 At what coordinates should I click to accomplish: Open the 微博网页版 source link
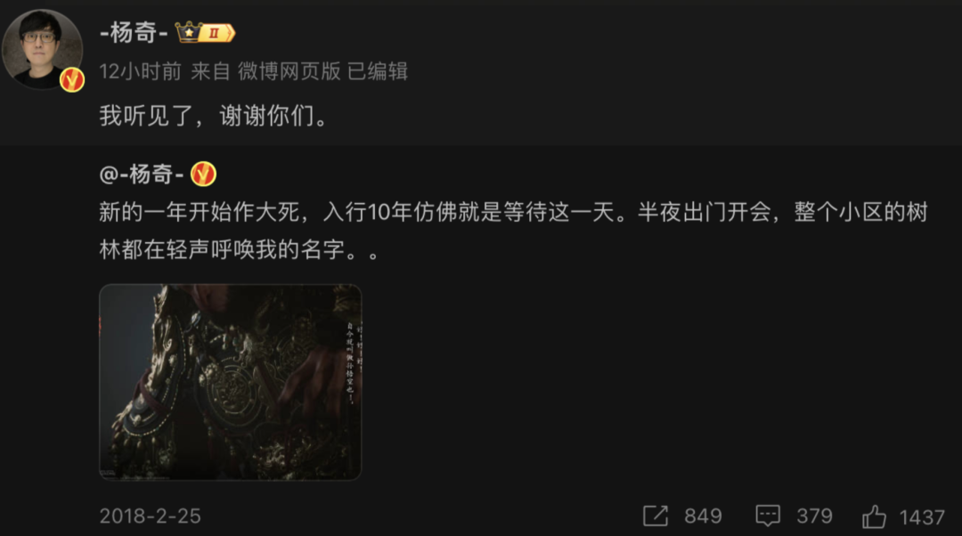coord(289,71)
